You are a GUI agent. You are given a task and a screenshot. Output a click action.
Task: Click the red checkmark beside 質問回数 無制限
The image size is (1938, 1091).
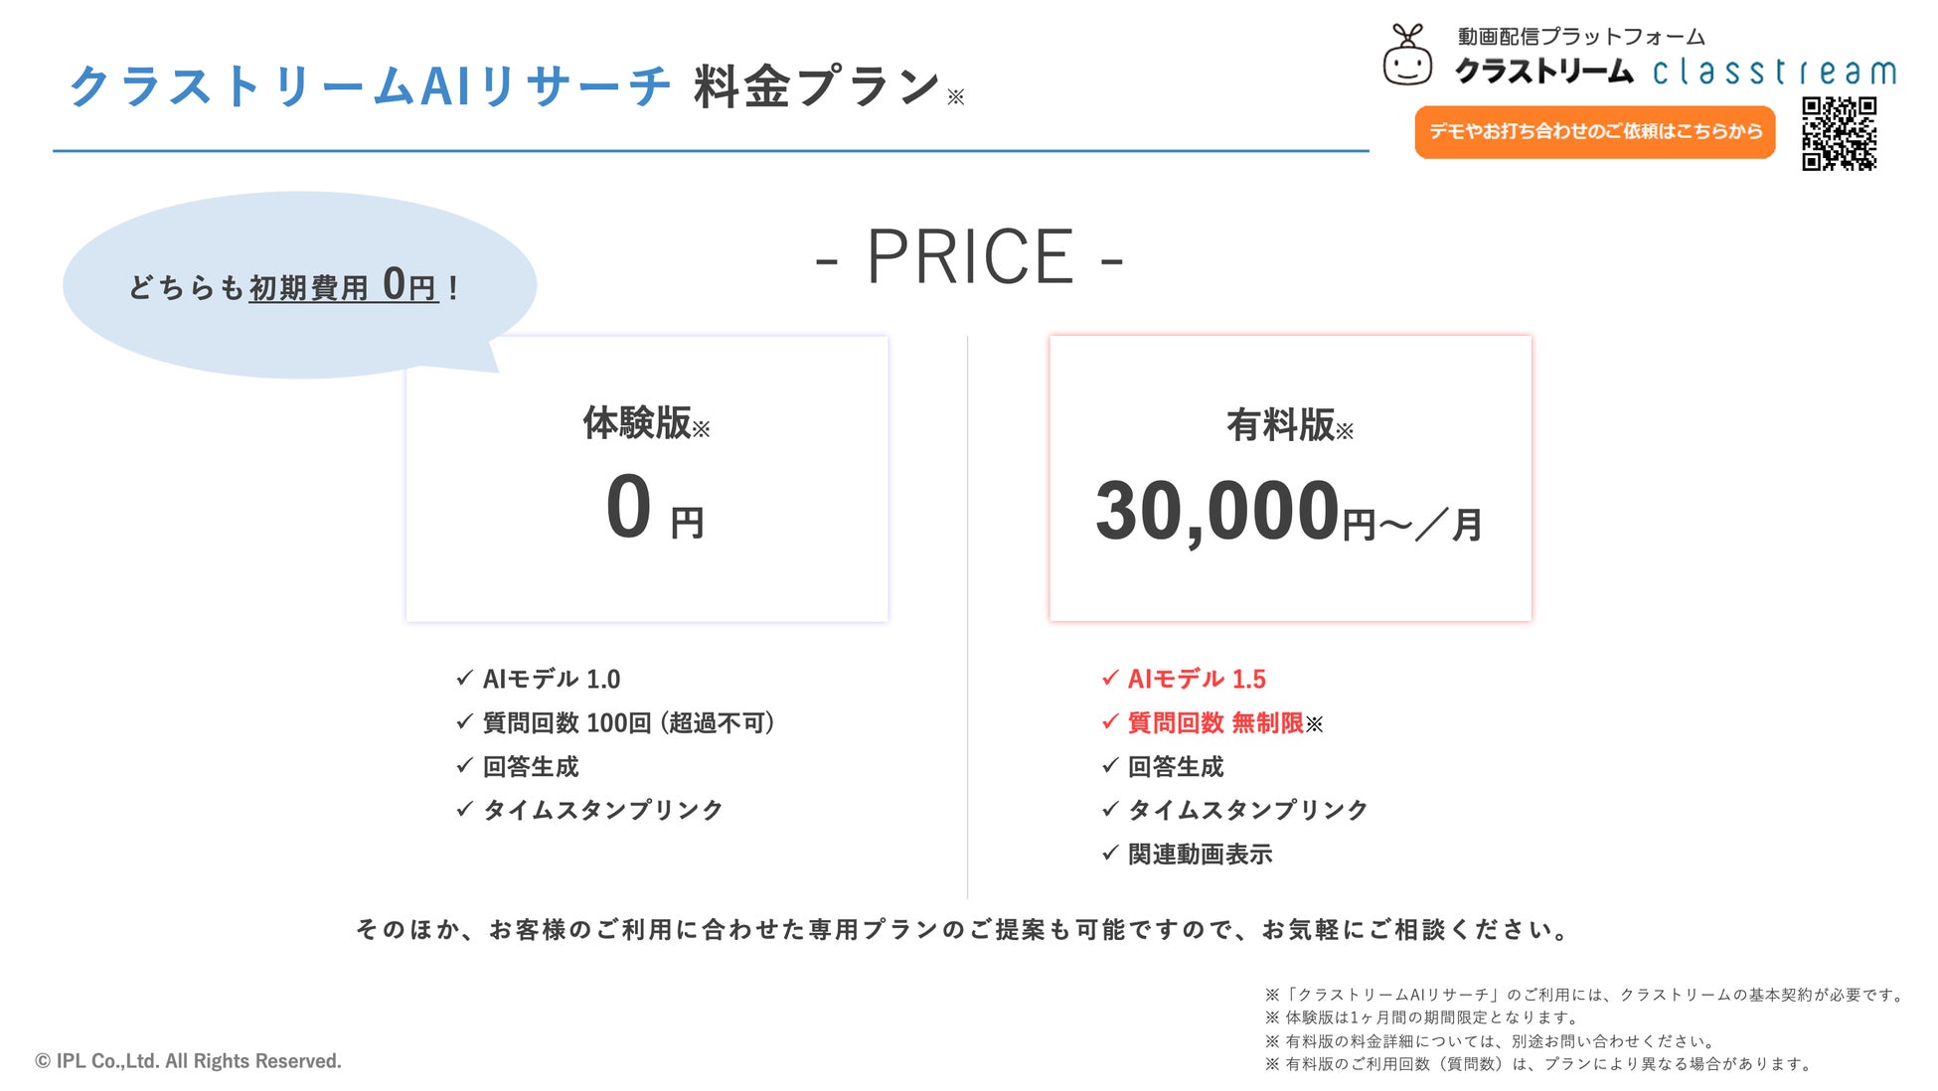click(1110, 722)
